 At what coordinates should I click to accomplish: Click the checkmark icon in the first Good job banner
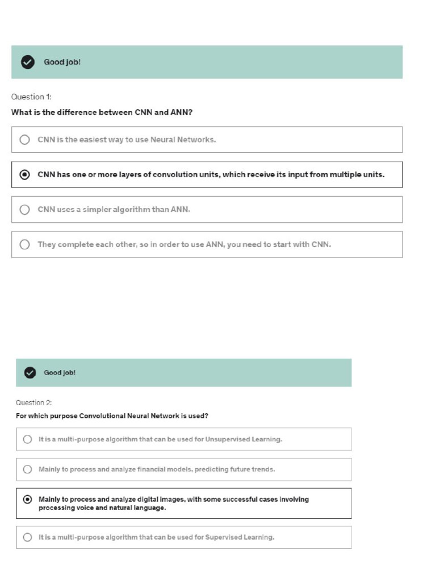pyautogui.click(x=27, y=62)
